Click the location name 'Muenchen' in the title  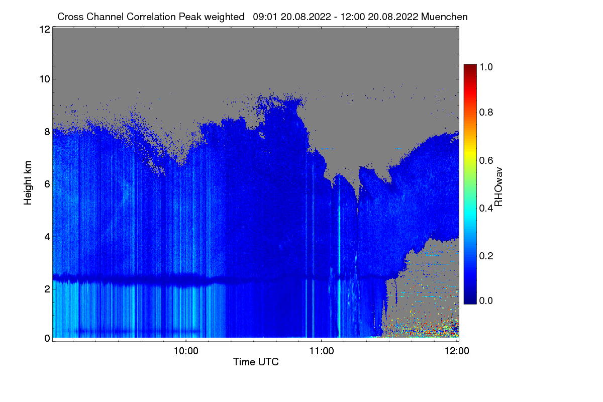coord(445,17)
